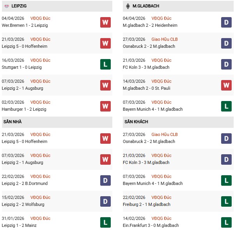Click the RB Leipzig team logo
234x230 pixels.
point(6,6)
